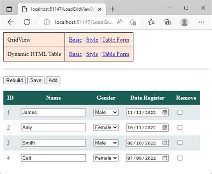
Task: Open GridView Table Form link
Action: (x=116, y=40)
